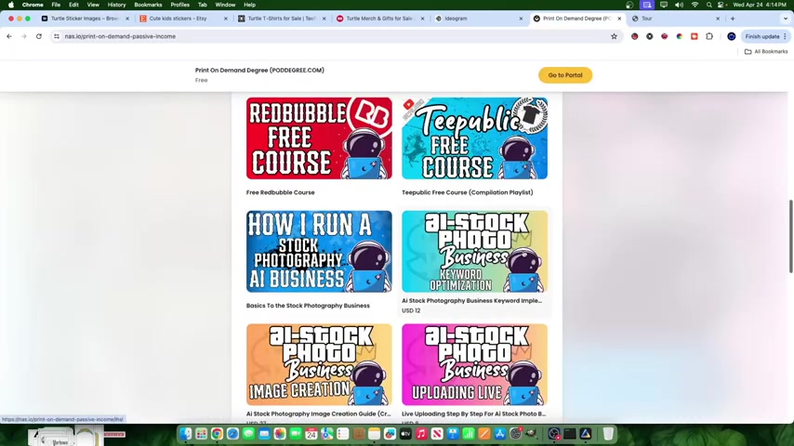
Task: View site information icon in address bar
Action: [x=57, y=36]
